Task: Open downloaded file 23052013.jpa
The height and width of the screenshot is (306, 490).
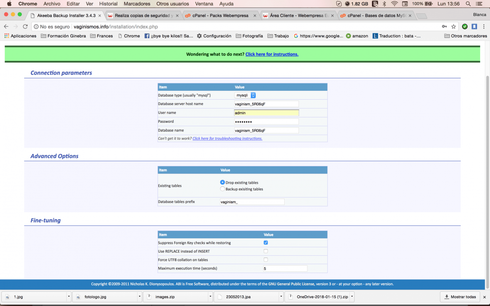Action: click(x=247, y=297)
